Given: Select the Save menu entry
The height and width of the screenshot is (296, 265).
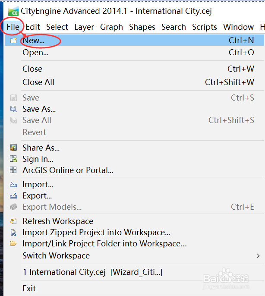Looking at the screenshot, I should (x=134, y=98).
